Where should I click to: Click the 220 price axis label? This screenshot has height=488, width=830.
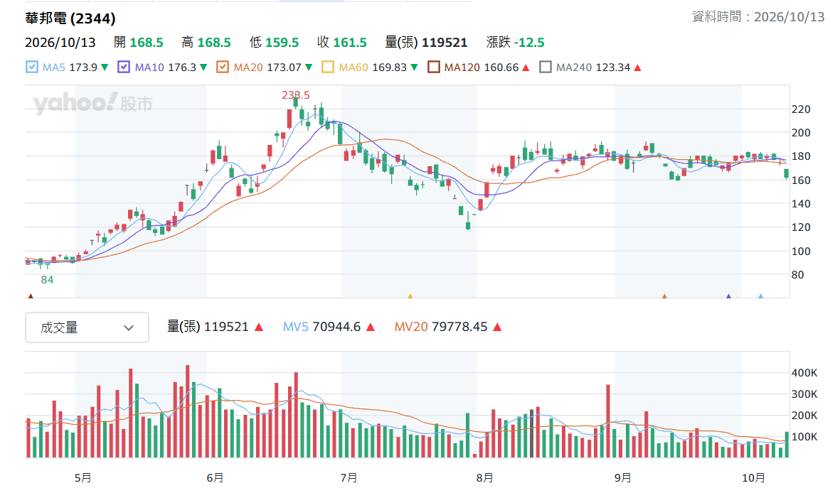801,109
